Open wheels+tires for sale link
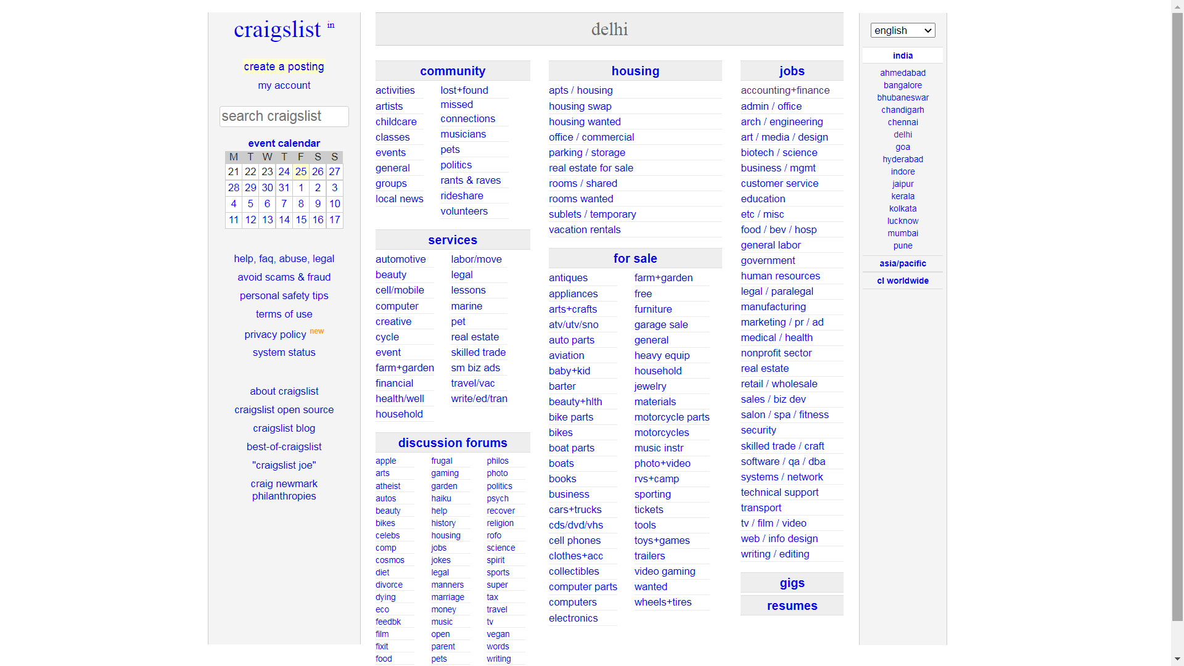Image resolution: width=1184 pixels, height=666 pixels. [x=663, y=602]
